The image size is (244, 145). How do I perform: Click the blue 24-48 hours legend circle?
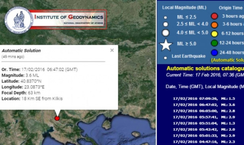(x=214, y=53)
